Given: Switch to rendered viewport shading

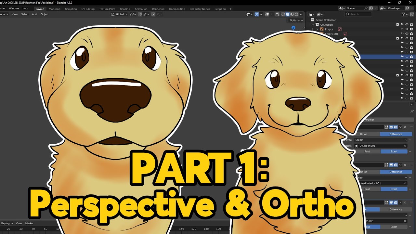Looking at the screenshot, I should pos(296,14).
